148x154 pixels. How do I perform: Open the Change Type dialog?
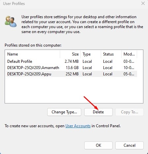64,112
